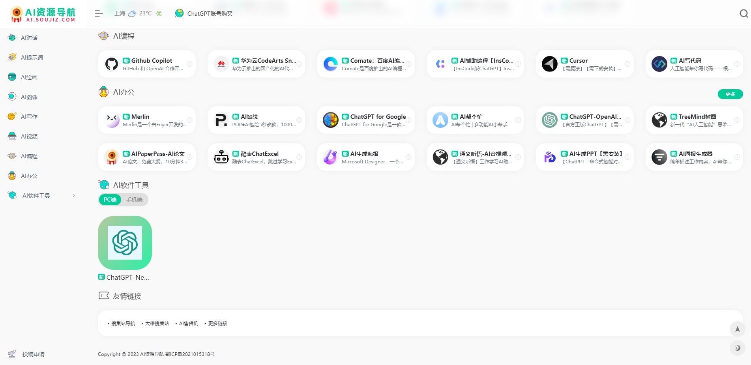The image size is (751, 365).
Task: Click the Cursor app icon
Action: pyautogui.click(x=549, y=64)
